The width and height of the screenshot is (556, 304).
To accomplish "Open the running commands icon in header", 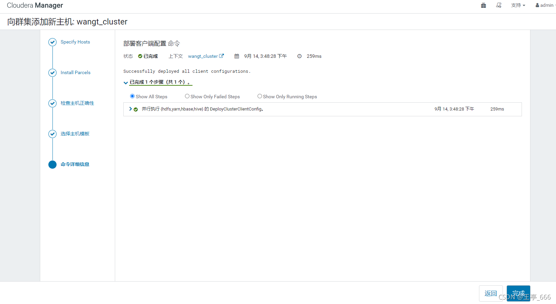I will click(x=499, y=5).
